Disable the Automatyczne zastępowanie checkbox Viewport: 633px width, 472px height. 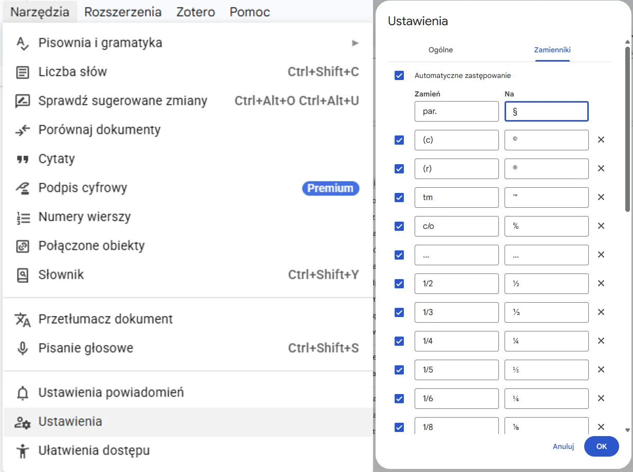click(x=399, y=75)
